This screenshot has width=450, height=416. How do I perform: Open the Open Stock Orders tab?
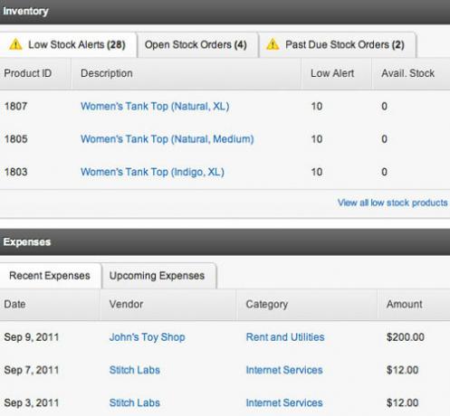pos(197,44)
